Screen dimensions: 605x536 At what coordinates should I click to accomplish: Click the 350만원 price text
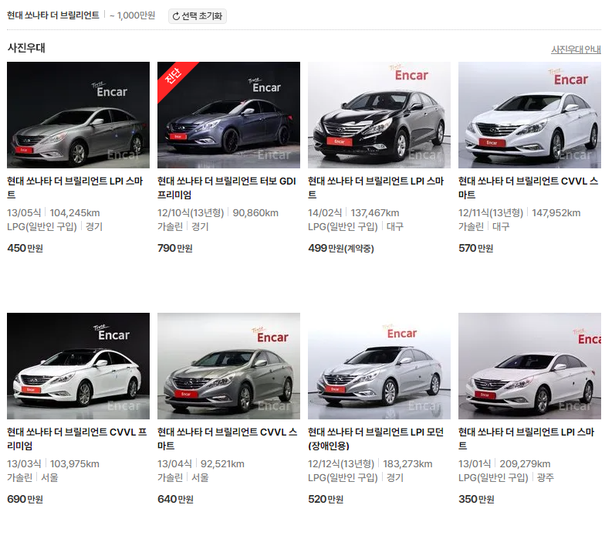click(x=477, y=499)
